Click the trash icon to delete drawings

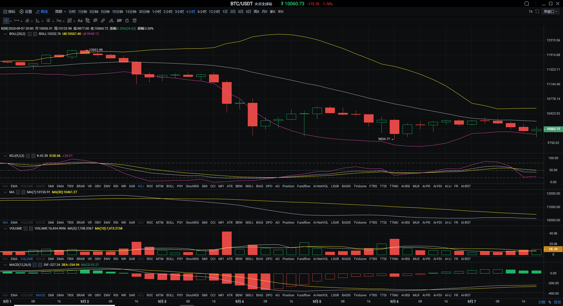tap(135, 21)
